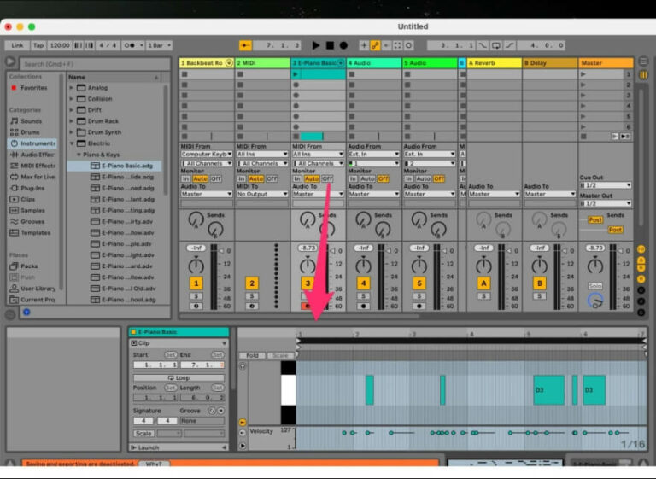Click the Scale button in clip panel
Screen dimensions: 656x479
pyautogui.click(x=143, y=434)
